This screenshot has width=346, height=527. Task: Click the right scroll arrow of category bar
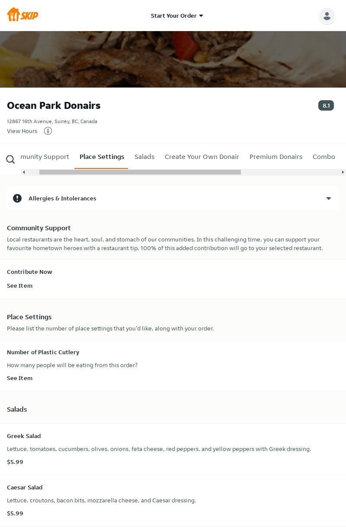point(343,172)
